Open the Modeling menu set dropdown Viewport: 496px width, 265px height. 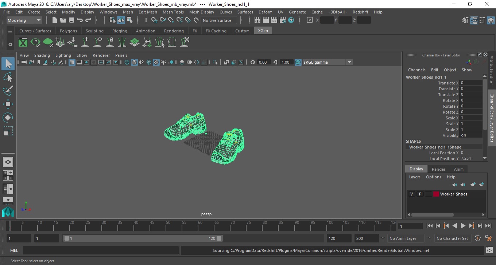(x=24, y=20)
